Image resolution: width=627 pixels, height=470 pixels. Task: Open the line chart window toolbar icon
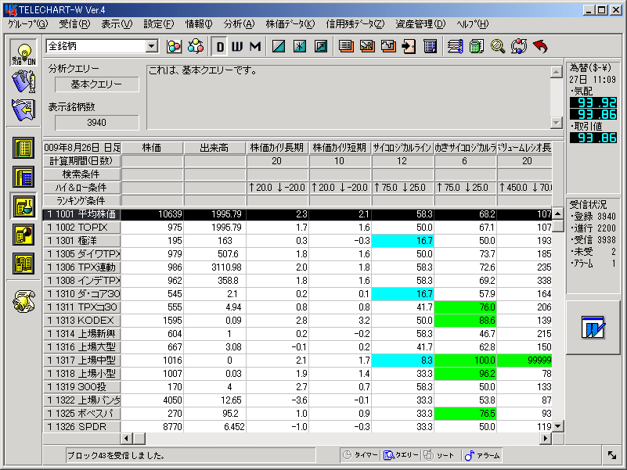click(x=388, y=46)
